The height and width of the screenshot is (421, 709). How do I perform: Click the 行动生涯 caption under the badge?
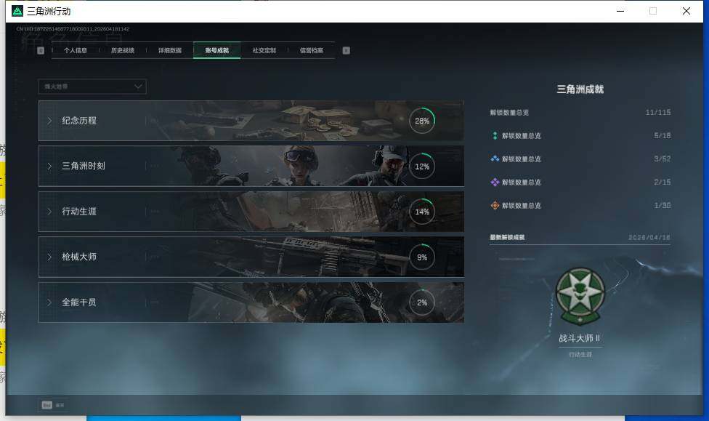click(580, 354)
